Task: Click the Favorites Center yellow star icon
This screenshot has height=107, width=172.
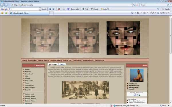Action: point(2,13)
